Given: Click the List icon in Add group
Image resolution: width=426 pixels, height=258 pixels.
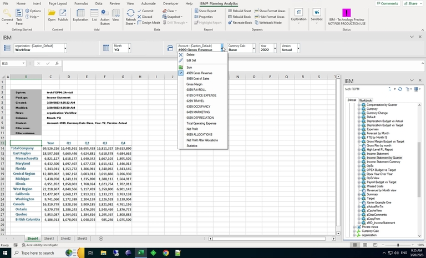Looking at the screenshot, I should (x=94, y=15).
